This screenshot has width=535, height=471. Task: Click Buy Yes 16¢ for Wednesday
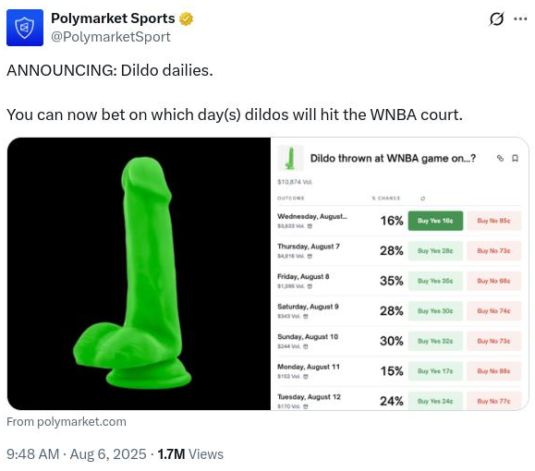pyautogui.click(x=435, y=221)
